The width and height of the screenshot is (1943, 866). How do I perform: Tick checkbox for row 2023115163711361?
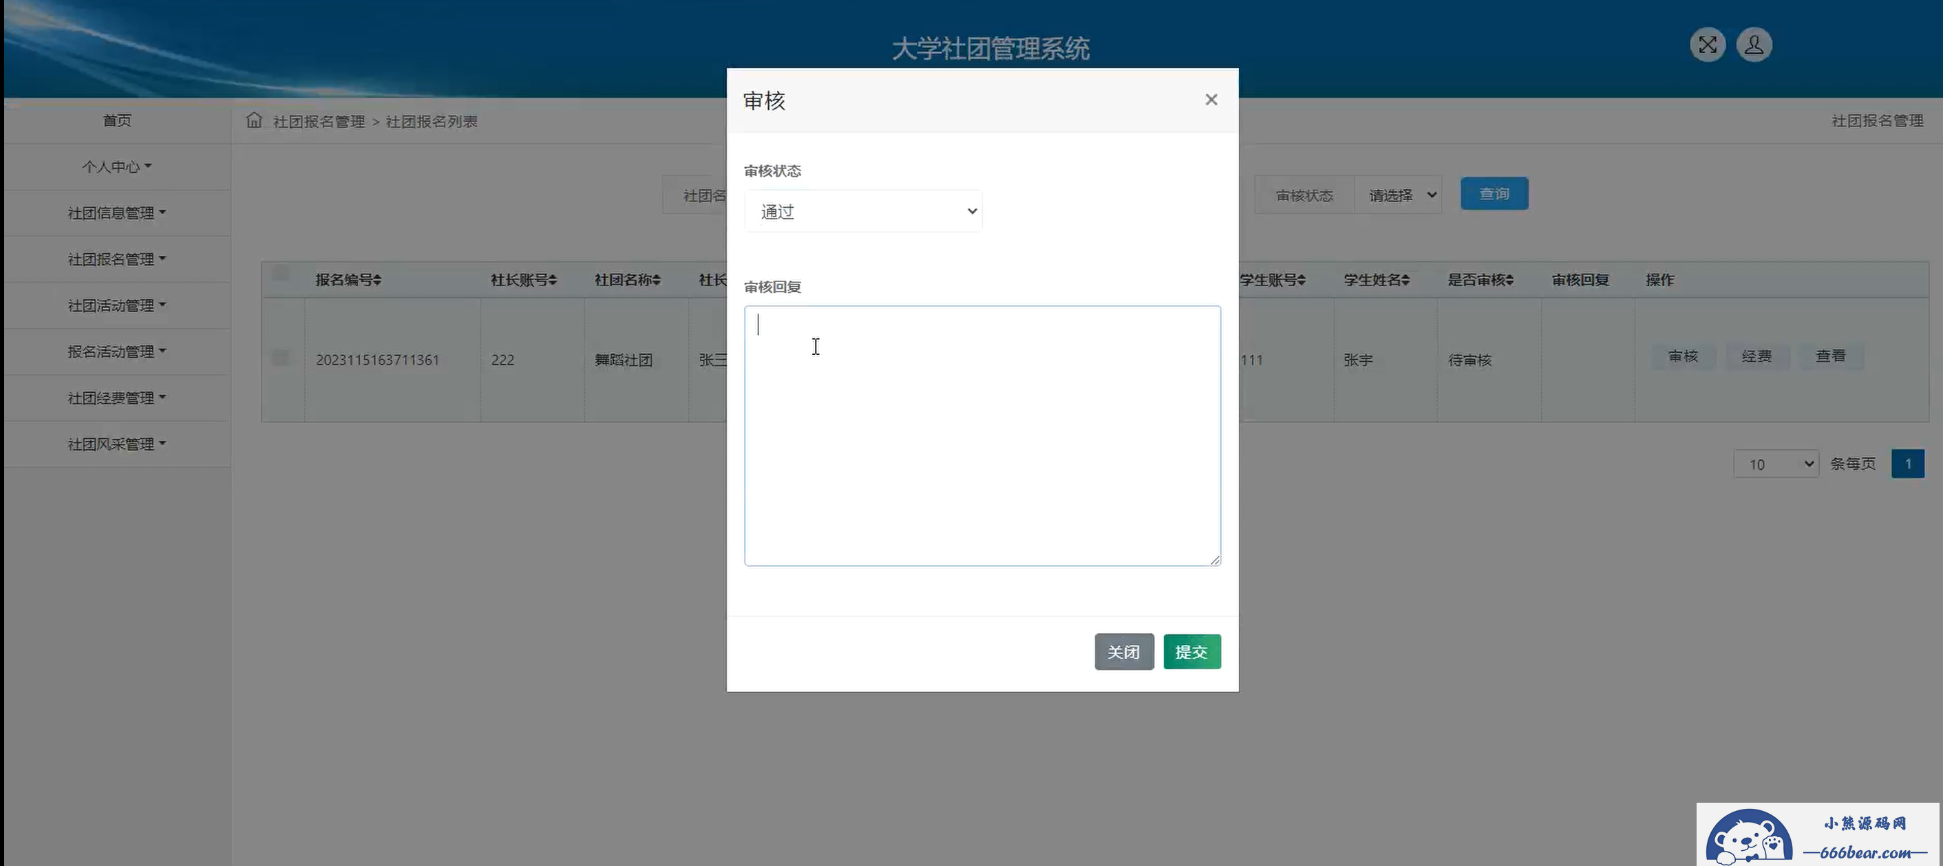coord(281,357)
